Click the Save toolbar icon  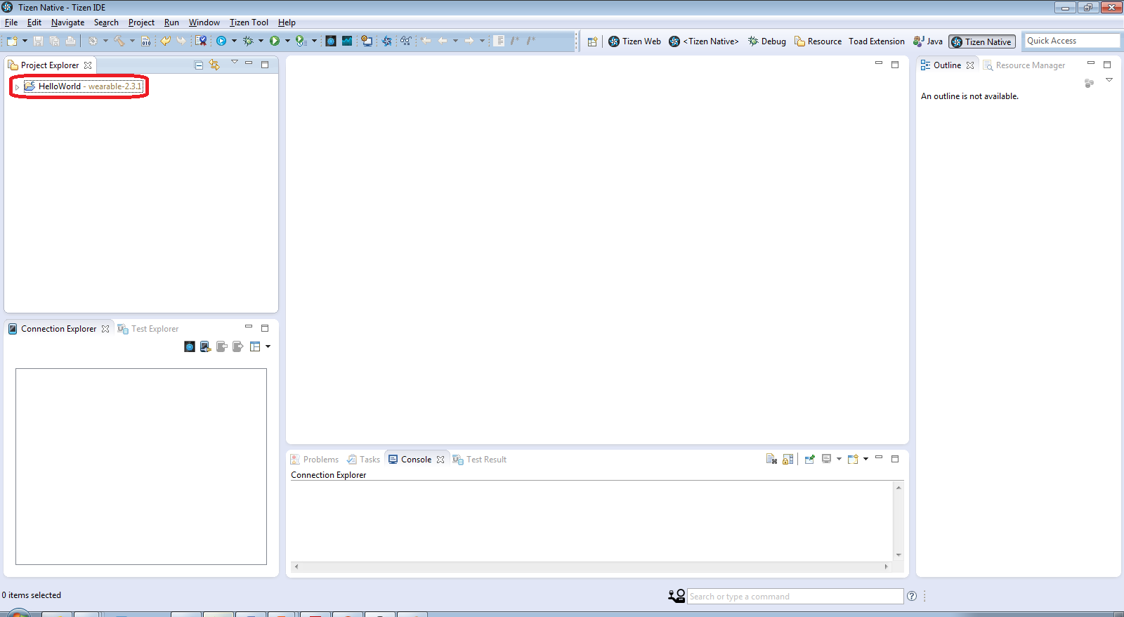point(38,41)
